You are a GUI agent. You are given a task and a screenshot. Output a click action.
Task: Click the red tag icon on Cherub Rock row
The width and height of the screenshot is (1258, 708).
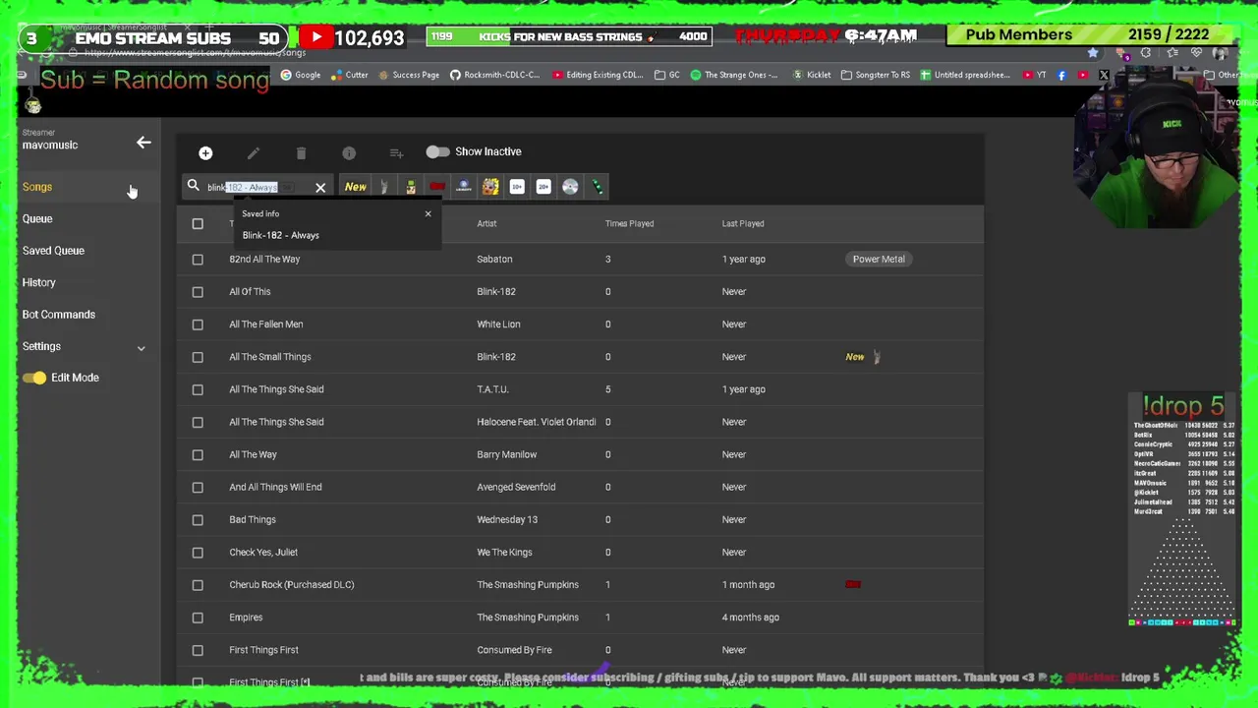click(853, 584)
